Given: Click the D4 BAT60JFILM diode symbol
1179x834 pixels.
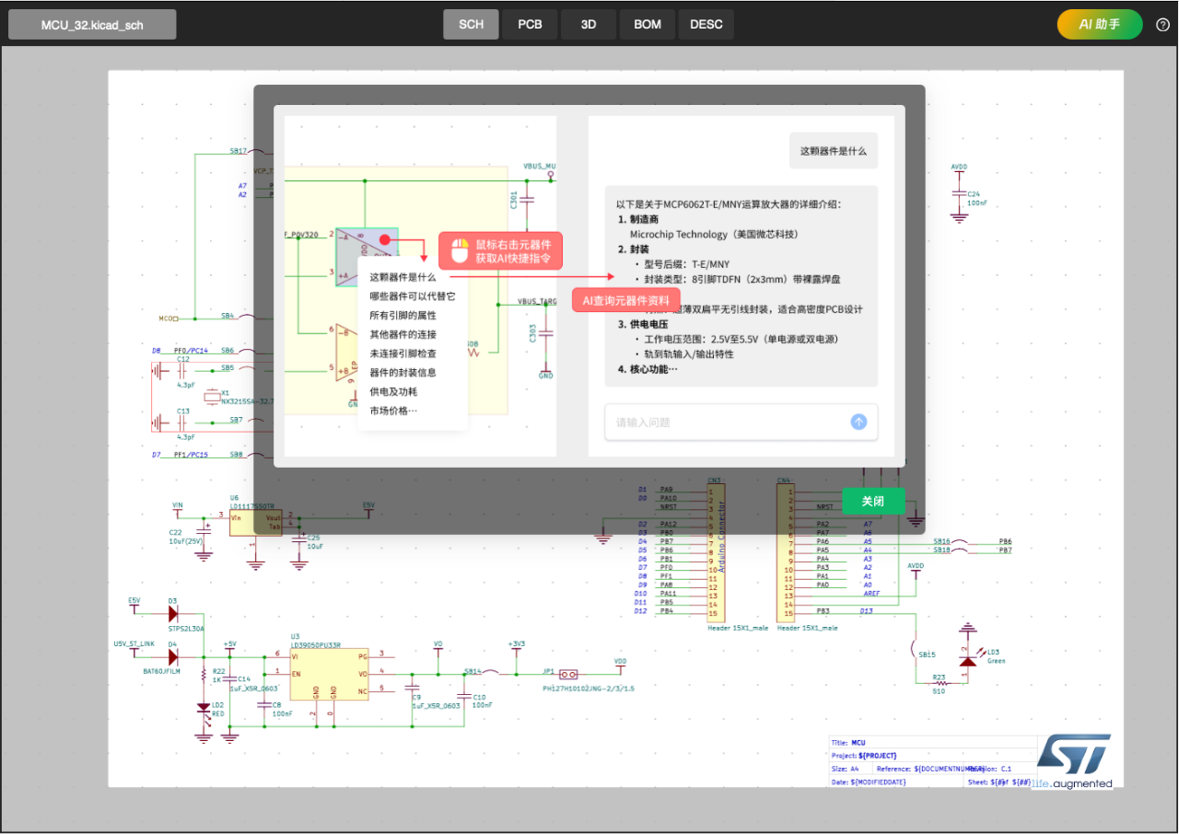Looking at the screenshot, I should coord(172,657).
